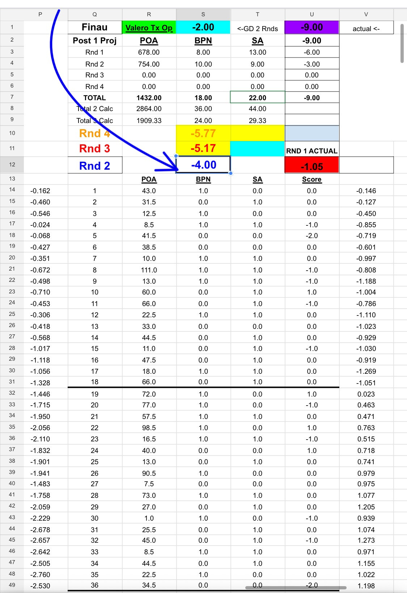Click the 'Valero Tx Op' green cell
Viewport: 407px width, 593px height.
[x=149, y=27]
